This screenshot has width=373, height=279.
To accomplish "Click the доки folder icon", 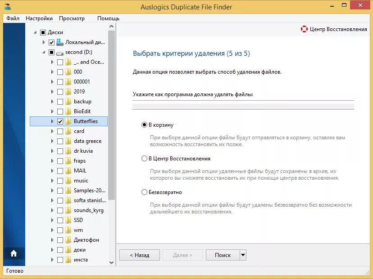I will pyautogui.click(x=68, y=250).
